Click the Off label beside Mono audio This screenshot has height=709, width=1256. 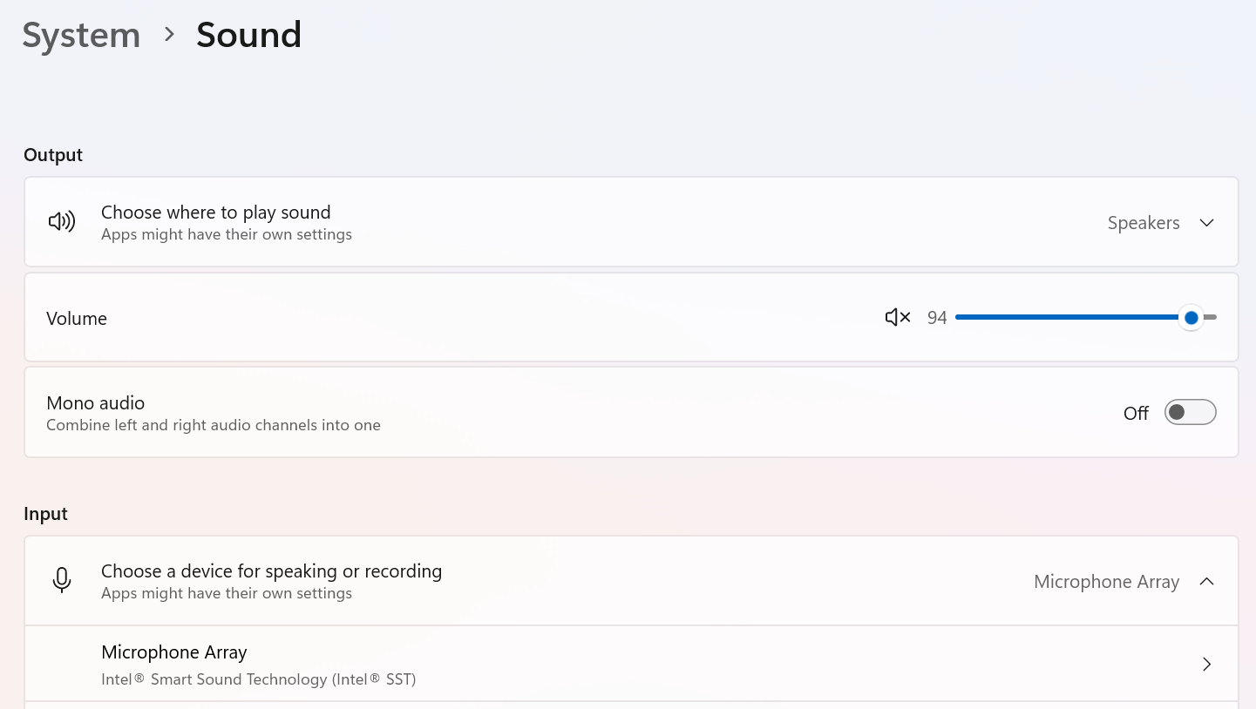coord(1136,413)
